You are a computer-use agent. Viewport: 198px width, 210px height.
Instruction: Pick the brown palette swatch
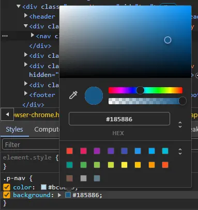pos(70,179)
